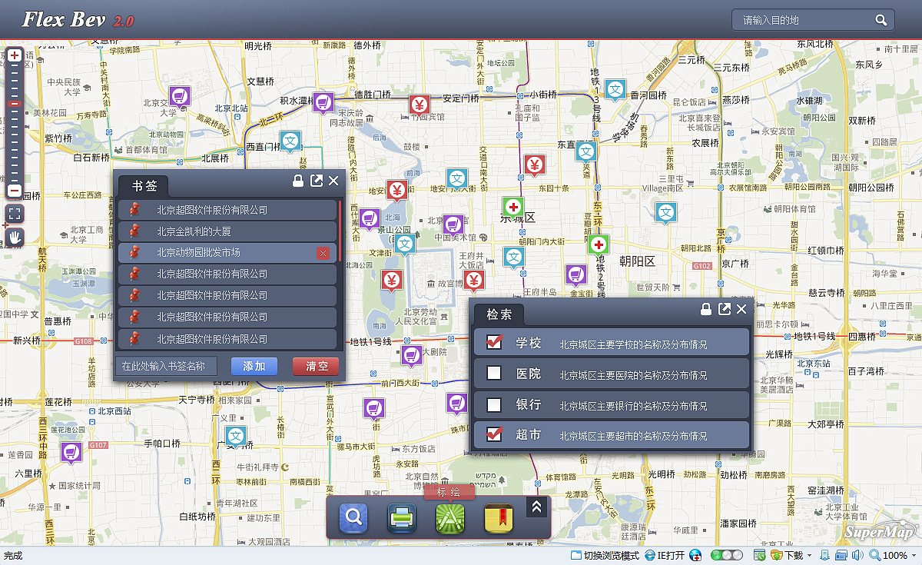Click hospital marker beside 东城区 label
The image size is (922, 565).
tap(513, 208)
